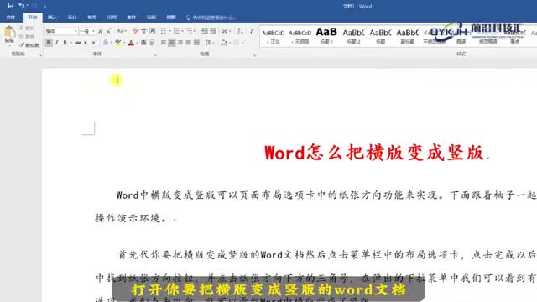Image resolution: width=537 pixels, height=302 pixels.
Task: Apply the 无间隔 style
Action: (x=300, y=36)
